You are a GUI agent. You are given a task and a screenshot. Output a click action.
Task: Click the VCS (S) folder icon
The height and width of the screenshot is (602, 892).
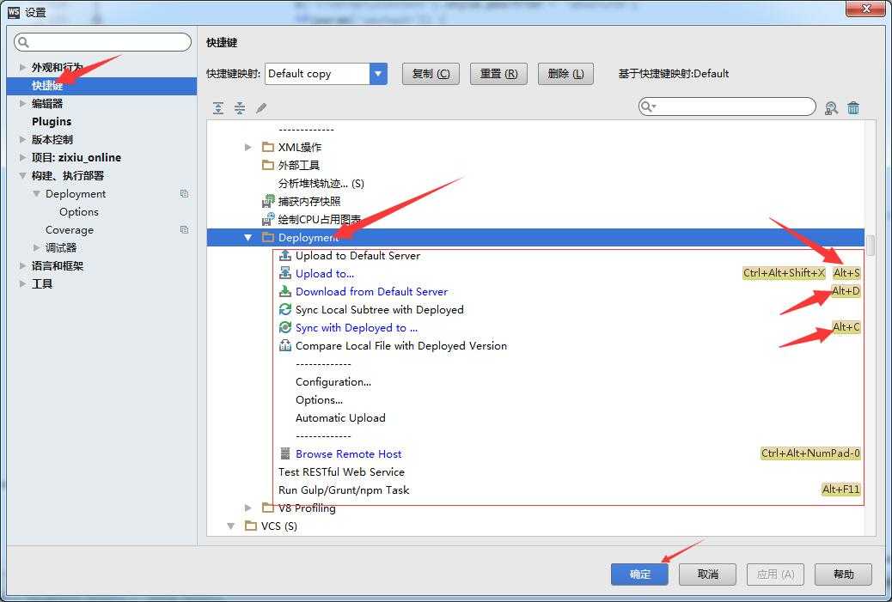pyautogui.click(x=251, y=526)
